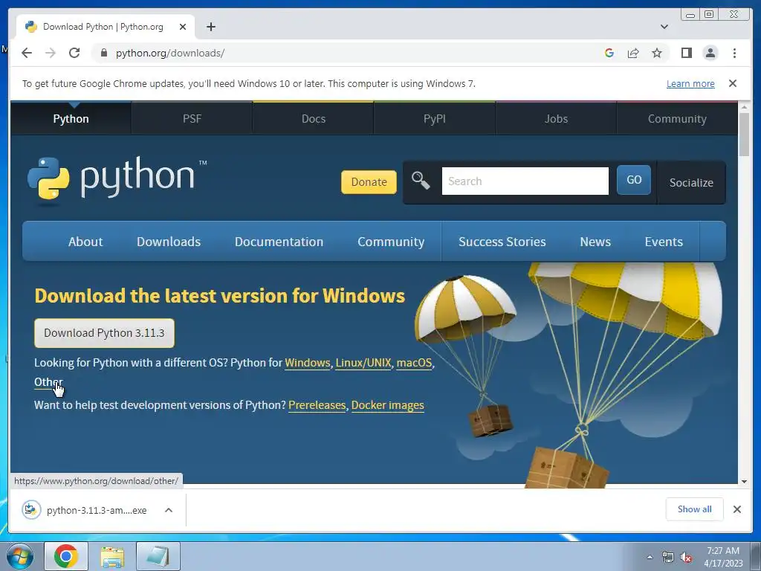Viewport: 761px width, 571px height.
Task: Click the page scrollbar up arrow
Action: click(744, 107)
